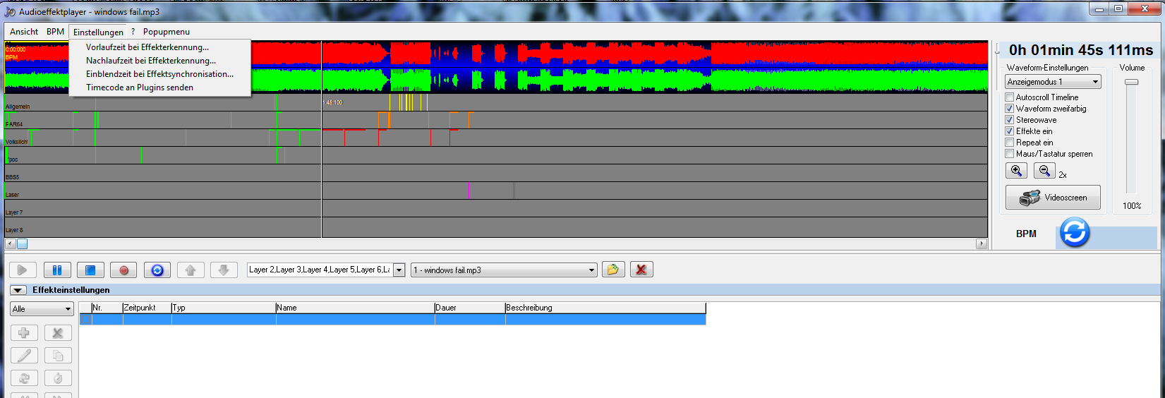
Task: Click the timeline scrollbar left arrow
Action: pyautogui.click(x=10, y=244)
